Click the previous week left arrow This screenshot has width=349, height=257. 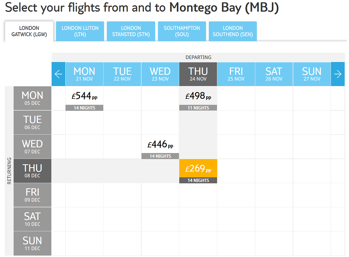58,74
